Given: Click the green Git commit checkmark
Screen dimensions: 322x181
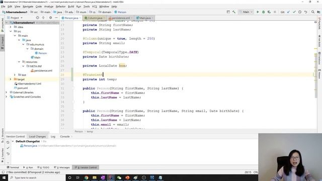Looking at the screenshot, I should (294, 12).
